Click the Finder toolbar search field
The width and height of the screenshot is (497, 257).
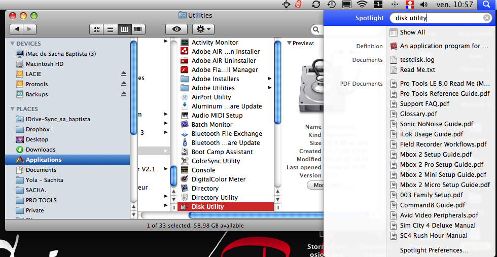point(317,29)
